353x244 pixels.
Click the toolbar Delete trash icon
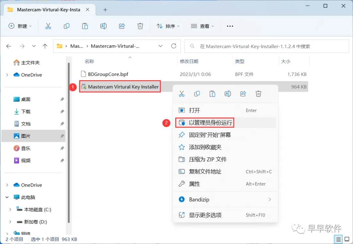tap(140, 26)
